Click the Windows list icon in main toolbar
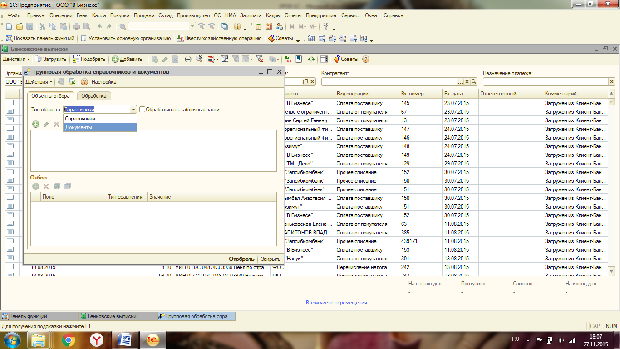 click(x=225, y=26)
